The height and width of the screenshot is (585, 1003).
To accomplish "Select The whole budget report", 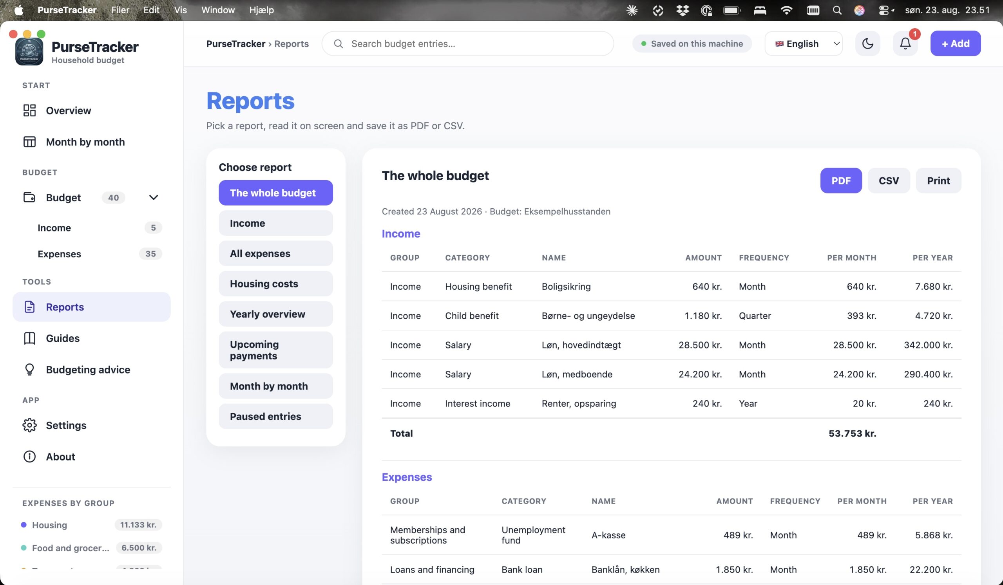I will tap(276, 193).
